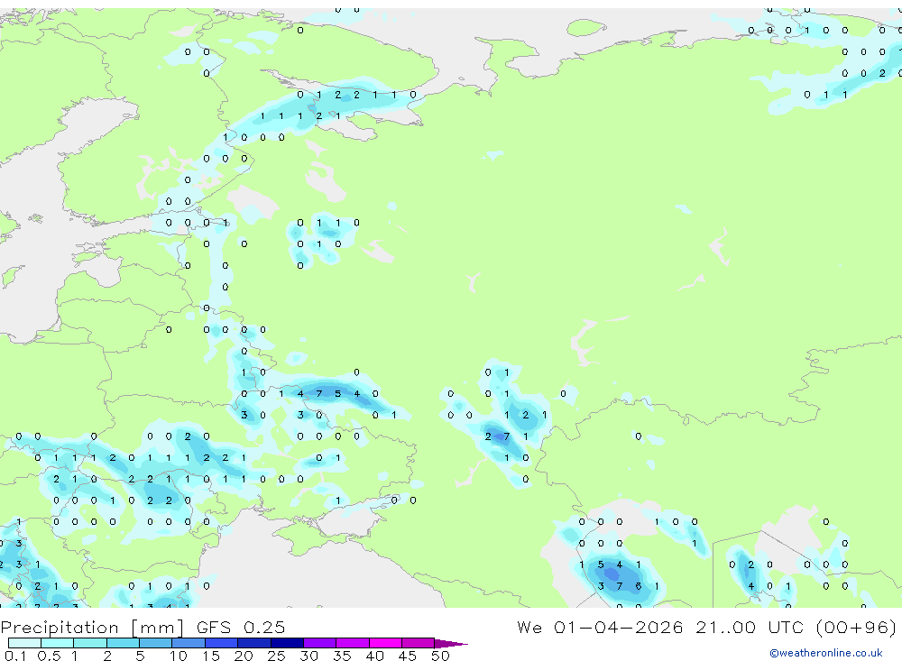This screenshot has height=661, width=902.
Task: Pick the 1–2 mm legend color box
Action: pos(90,643)
